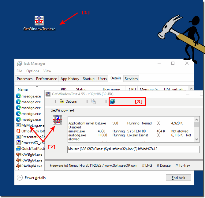
Task: Select the fifth msedge.exe row
Action: (30, 120)
